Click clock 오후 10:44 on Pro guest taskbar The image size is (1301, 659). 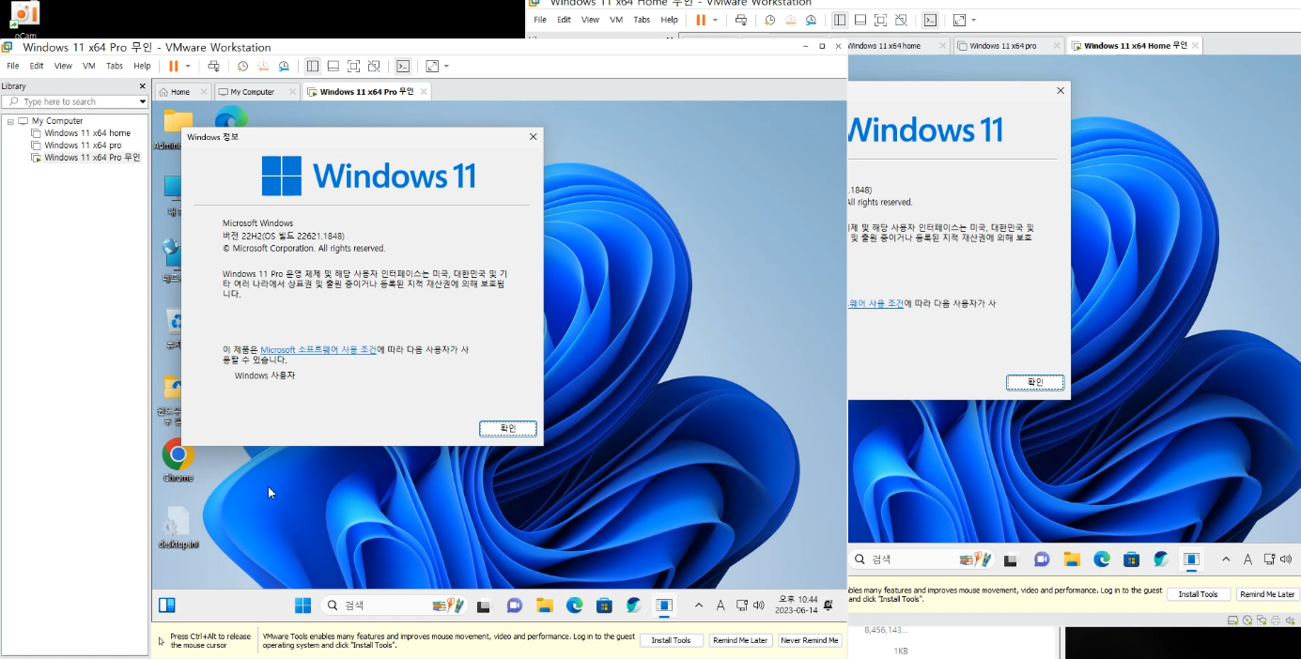click(798, 605)
